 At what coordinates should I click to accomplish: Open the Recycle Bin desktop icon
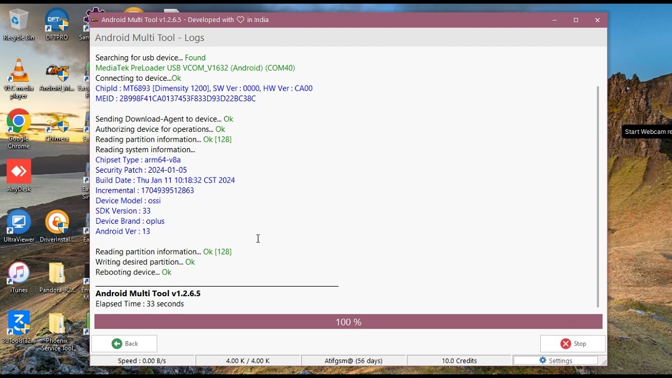[19, 24]
